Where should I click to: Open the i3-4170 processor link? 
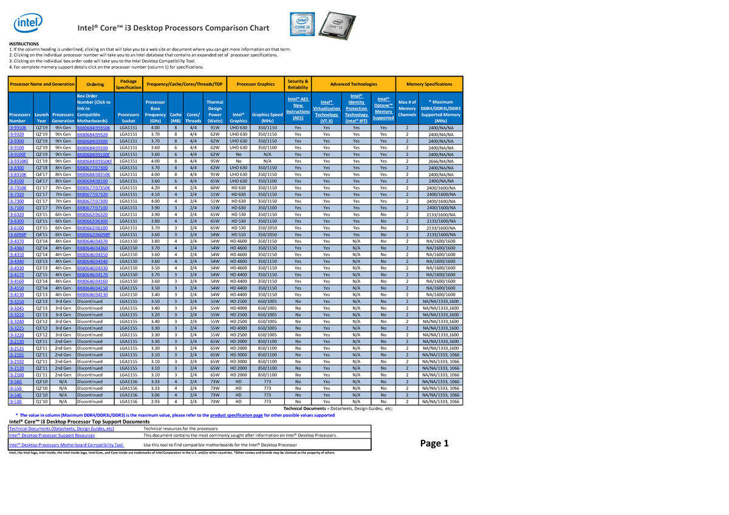pyautogui.click(x=14, y=274)
